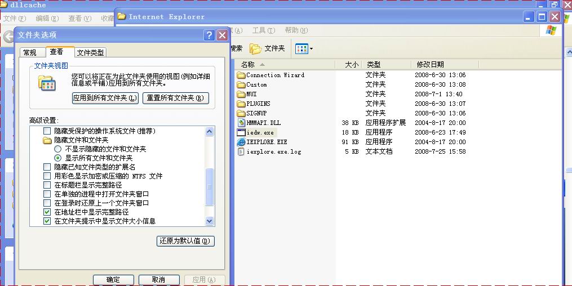Image resolution: width=572 pixels, height=286 pixels.
Task: Click the Windows flag logo in Internet Explorer window
Action: pyautogui.click(x=551, y=30)
